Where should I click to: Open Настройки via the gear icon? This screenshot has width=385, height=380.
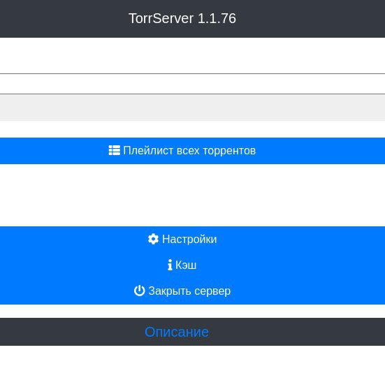[153, 239]
